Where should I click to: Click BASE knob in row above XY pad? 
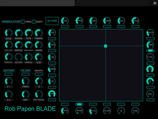tap(65, 21)
